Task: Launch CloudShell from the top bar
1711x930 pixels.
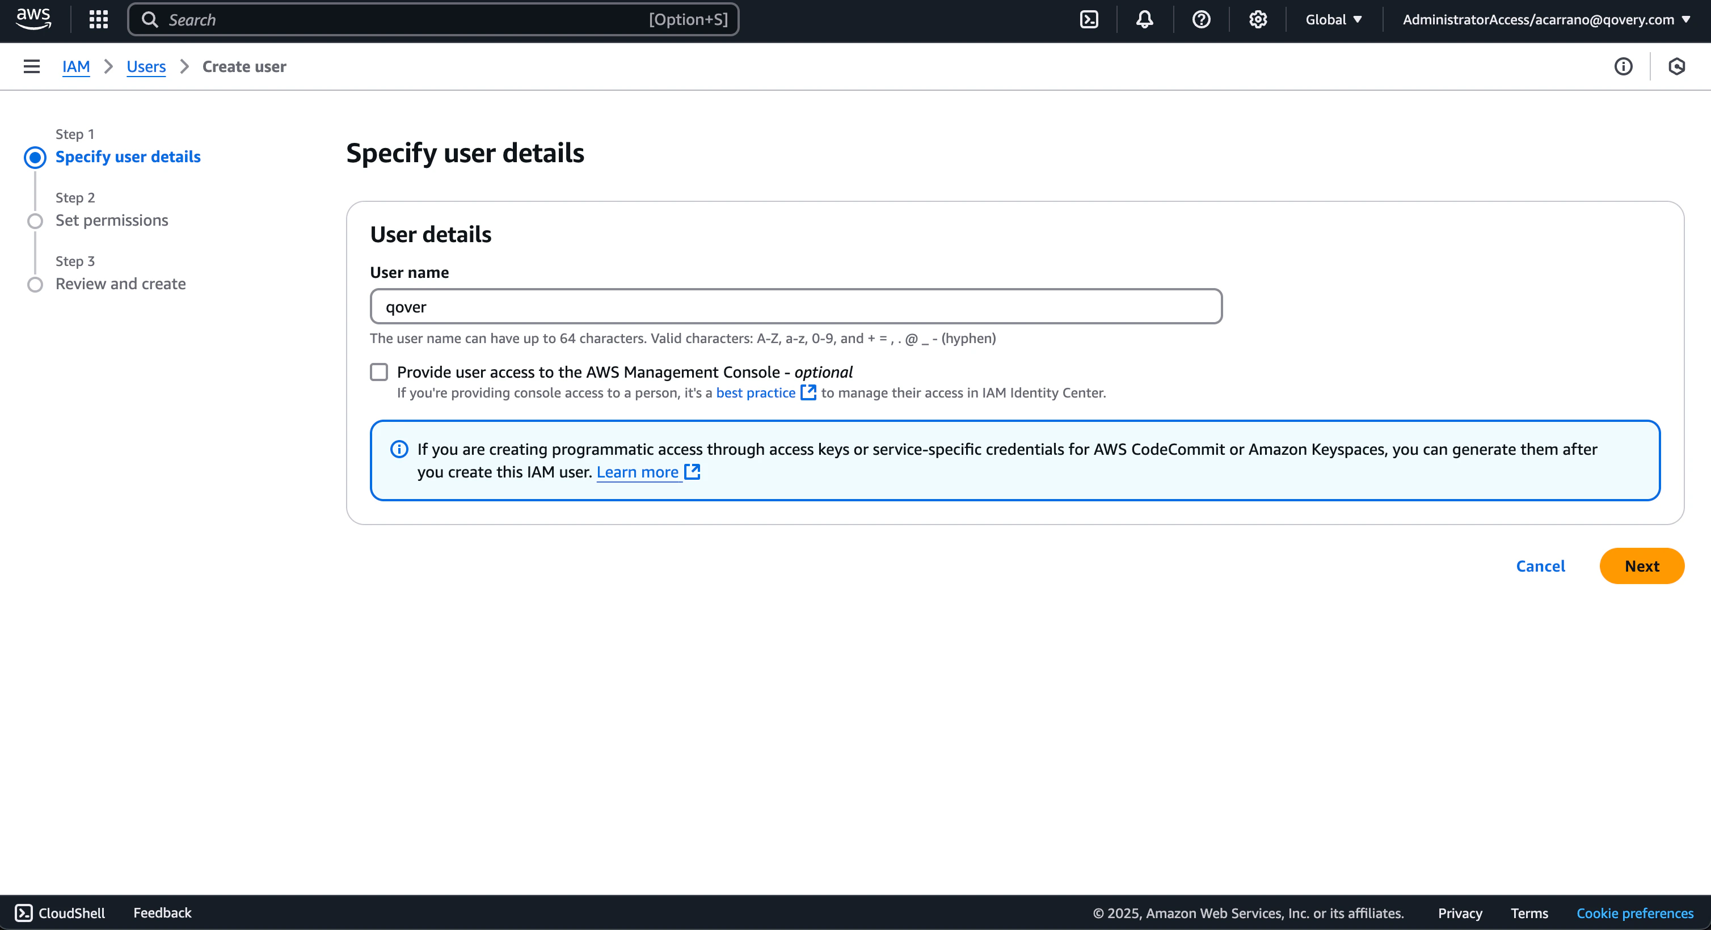Action: (1089, 19)
